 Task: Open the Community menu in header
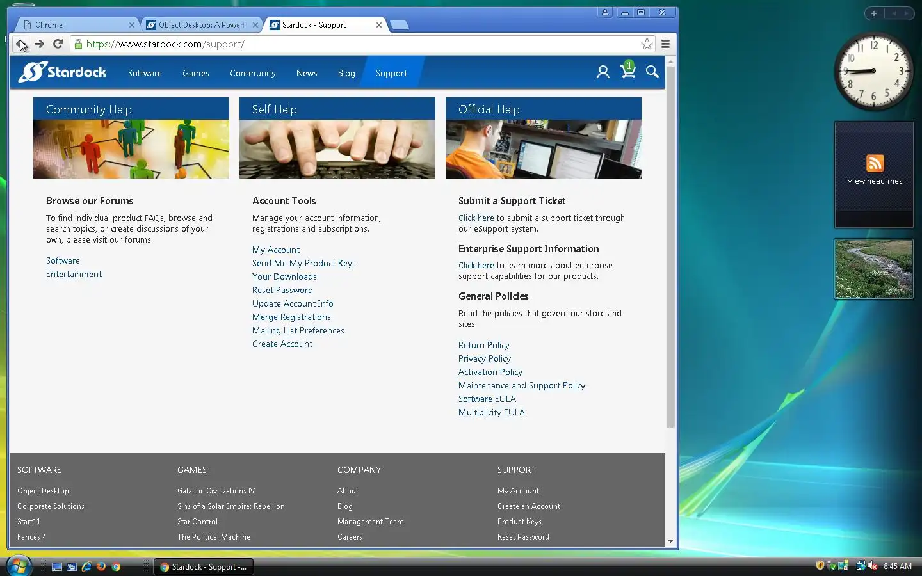click(253, 73)
